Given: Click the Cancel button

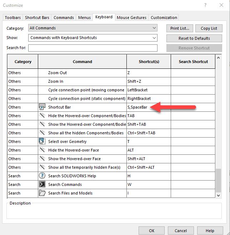Looking at the screenshot, I should click(181, 230).
